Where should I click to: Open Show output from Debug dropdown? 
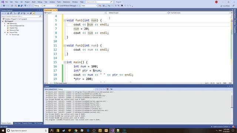[x=76, y=89]
